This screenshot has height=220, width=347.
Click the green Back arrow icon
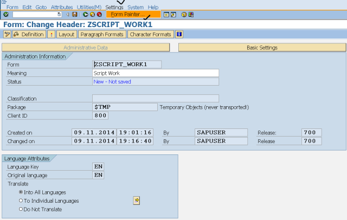point(86,15)
